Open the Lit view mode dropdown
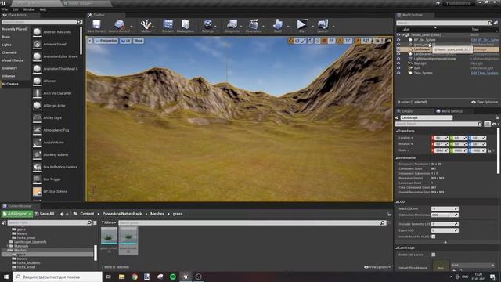This screenshot has width=501, height=282. point(126,41)
